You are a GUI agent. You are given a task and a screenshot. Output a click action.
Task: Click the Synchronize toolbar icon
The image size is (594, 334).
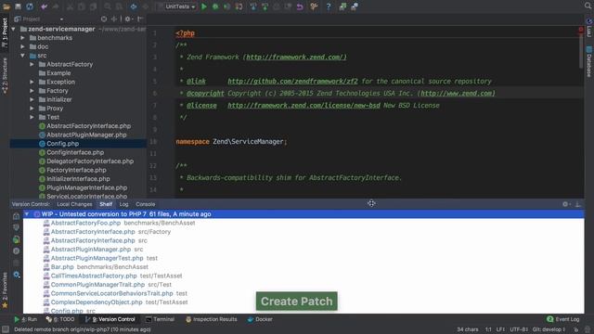[x=30, y=6]
